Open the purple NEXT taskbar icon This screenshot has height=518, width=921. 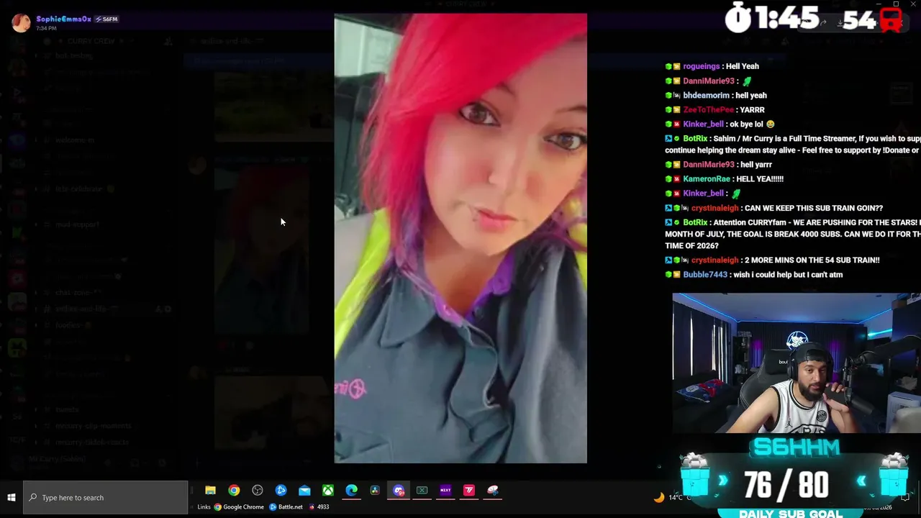tap(445, 491)
